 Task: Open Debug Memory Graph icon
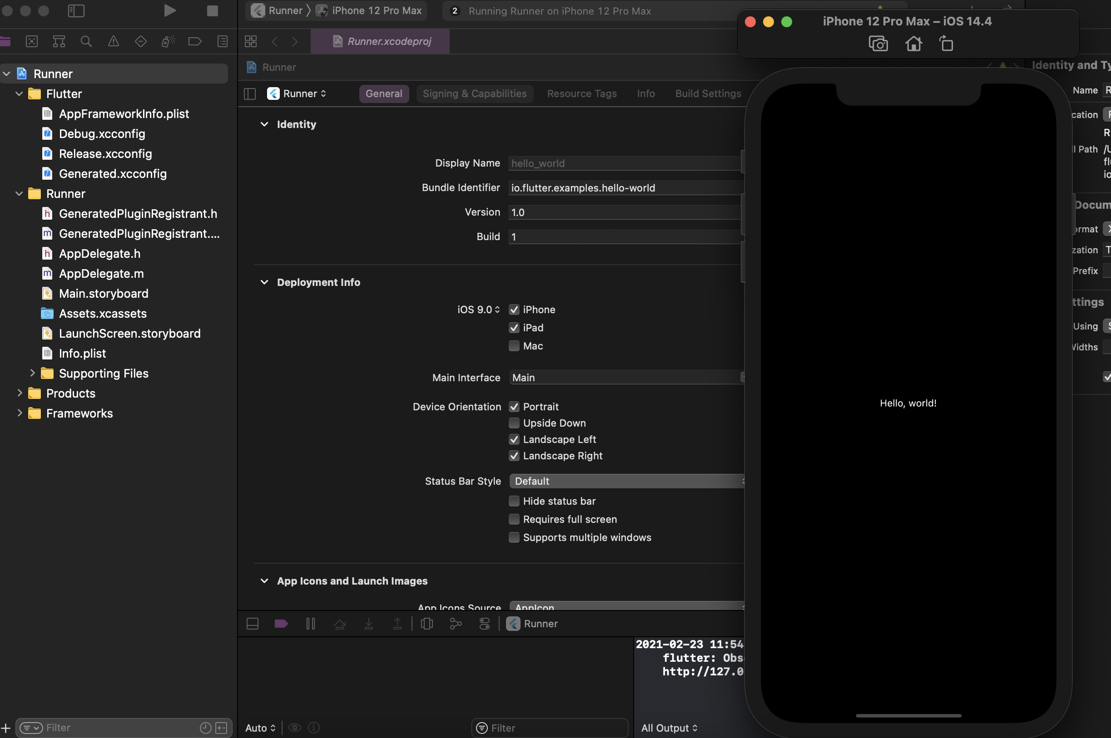(x=456, y=624)
